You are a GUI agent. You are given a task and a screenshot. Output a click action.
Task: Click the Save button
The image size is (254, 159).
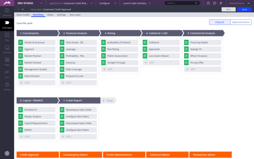click(x=244, y=9)
